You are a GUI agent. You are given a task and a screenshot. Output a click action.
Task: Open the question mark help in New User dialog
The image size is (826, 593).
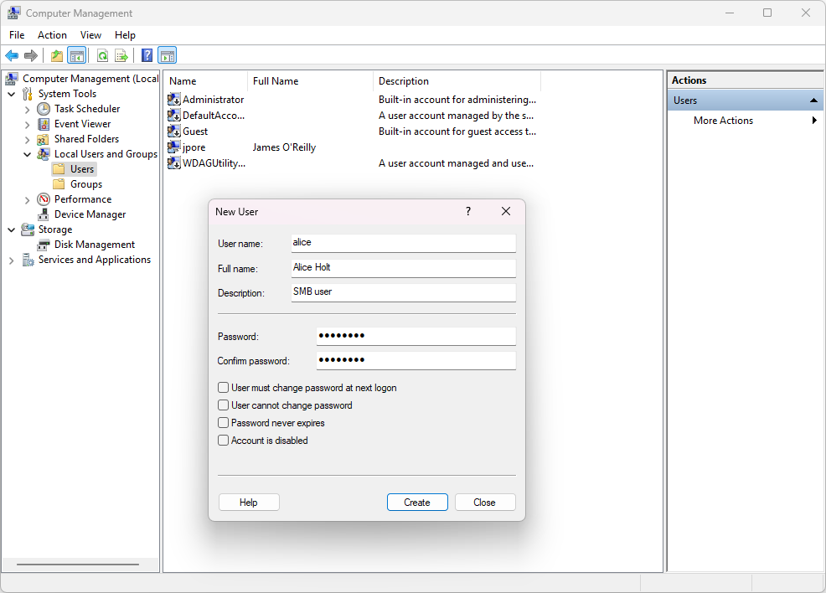(x=468, y=211)
